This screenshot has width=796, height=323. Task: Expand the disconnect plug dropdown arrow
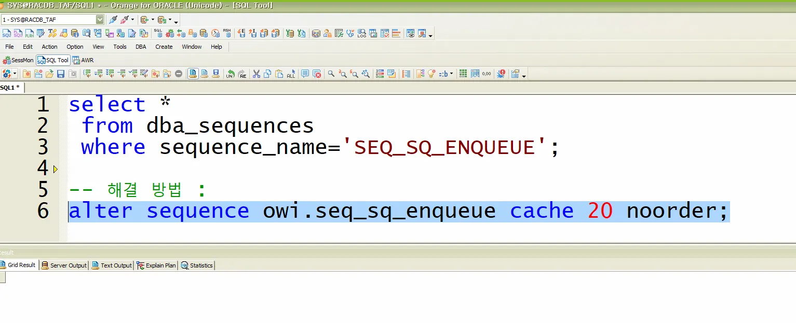point(132,20)
